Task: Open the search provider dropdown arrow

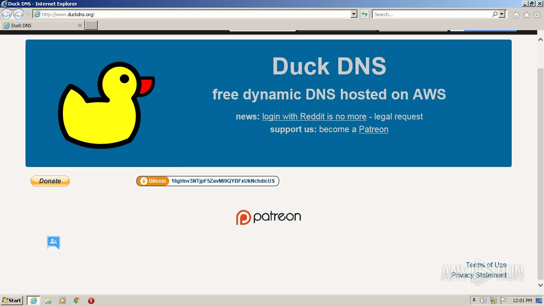Action: 502,14
